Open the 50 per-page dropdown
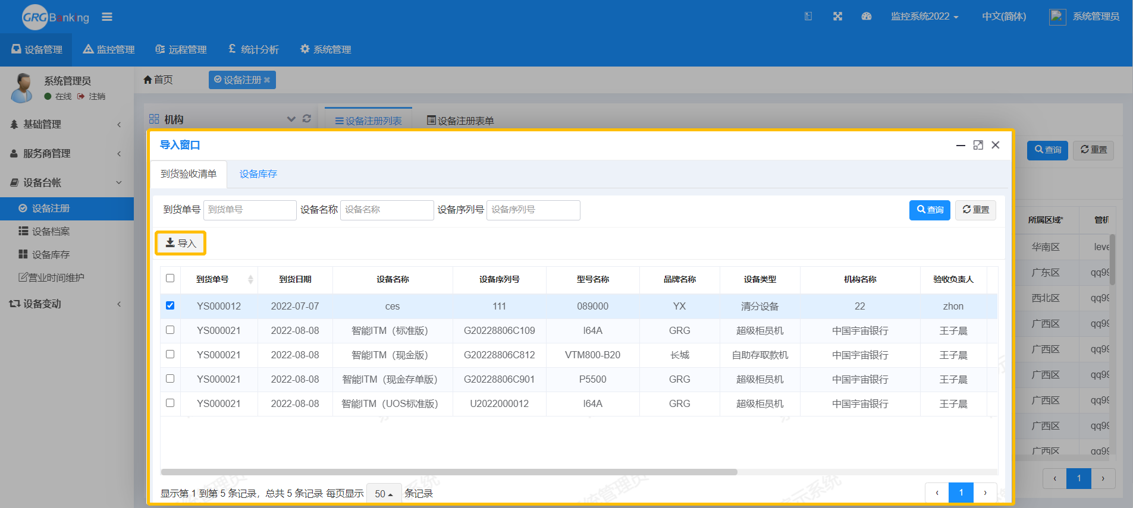Image resolution: width=1133 pixels, height=508 pixels. point(384,494)
